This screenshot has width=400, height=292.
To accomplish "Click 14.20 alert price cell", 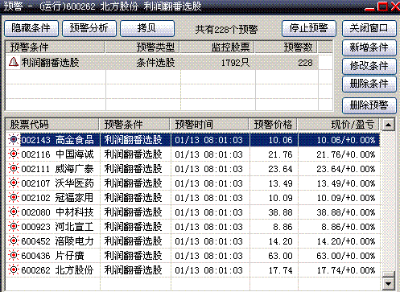I will pos(274,241).
